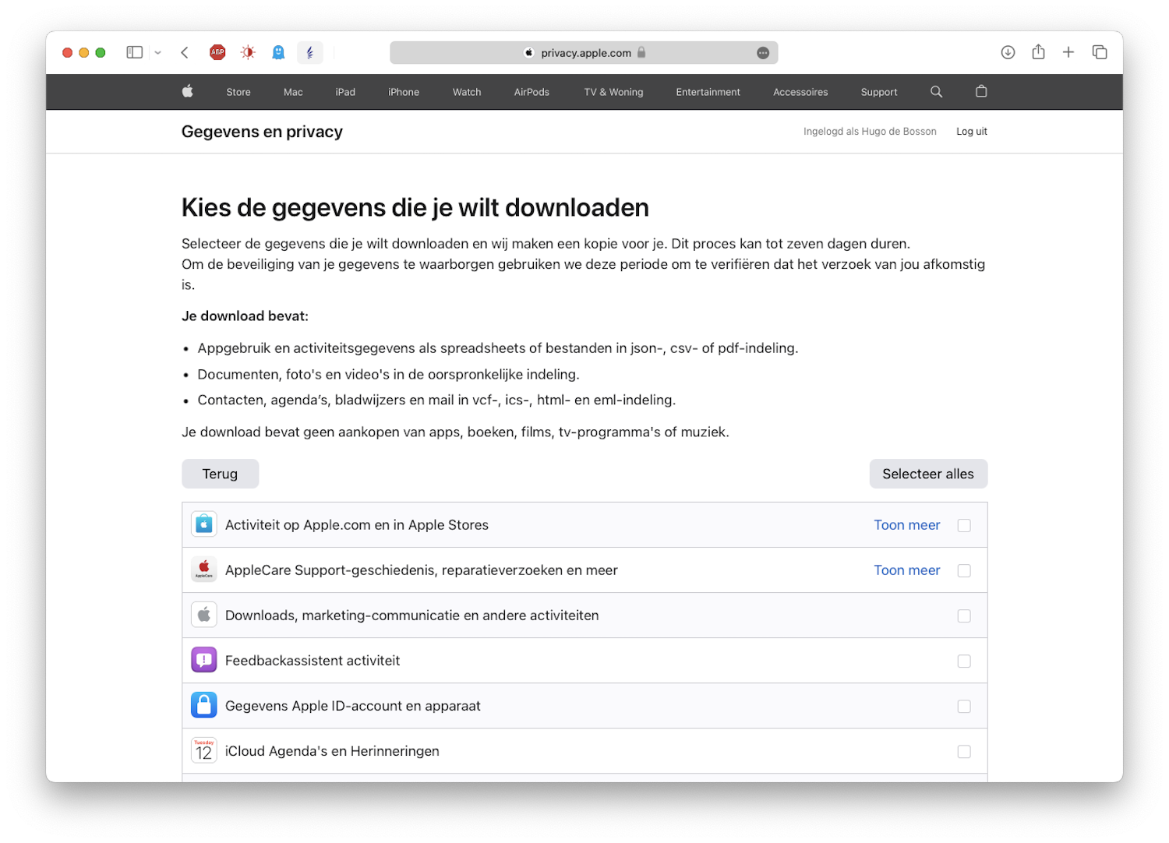The image size is (1169, 843).
Task: Check Gegevens Apple ID-account en apparaat checkbox
Action: (964, 706)
